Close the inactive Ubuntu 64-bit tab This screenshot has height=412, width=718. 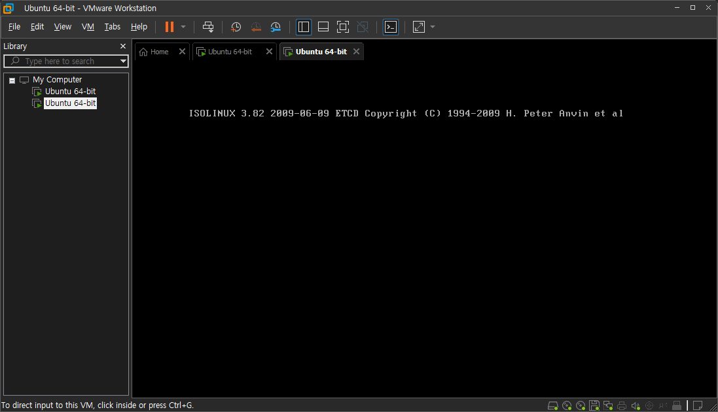(x=269, y=51)
